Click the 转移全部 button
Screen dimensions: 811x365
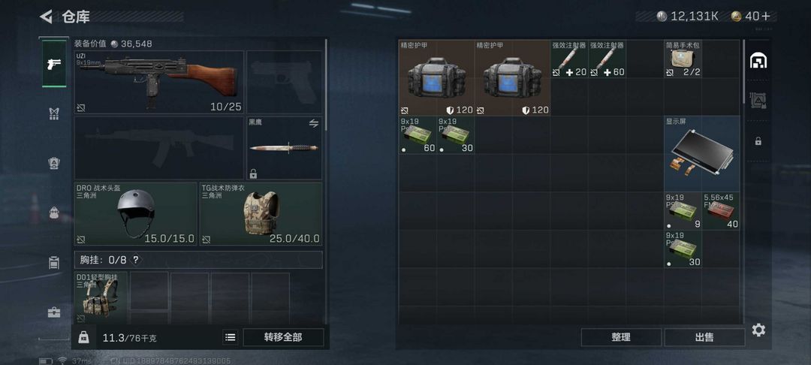coord(283,337)
